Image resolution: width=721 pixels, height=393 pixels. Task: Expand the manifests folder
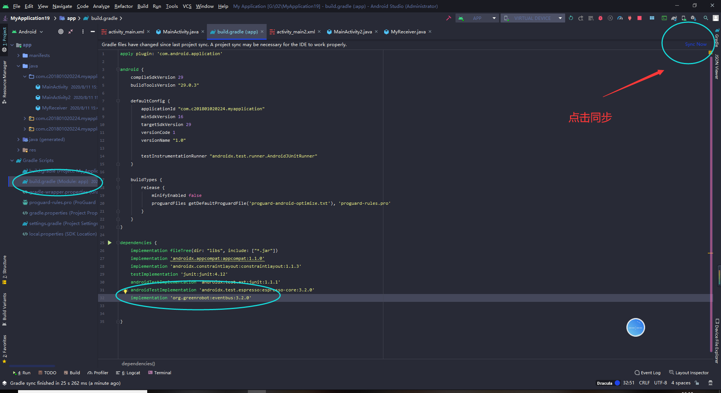[x=18, y=55]
